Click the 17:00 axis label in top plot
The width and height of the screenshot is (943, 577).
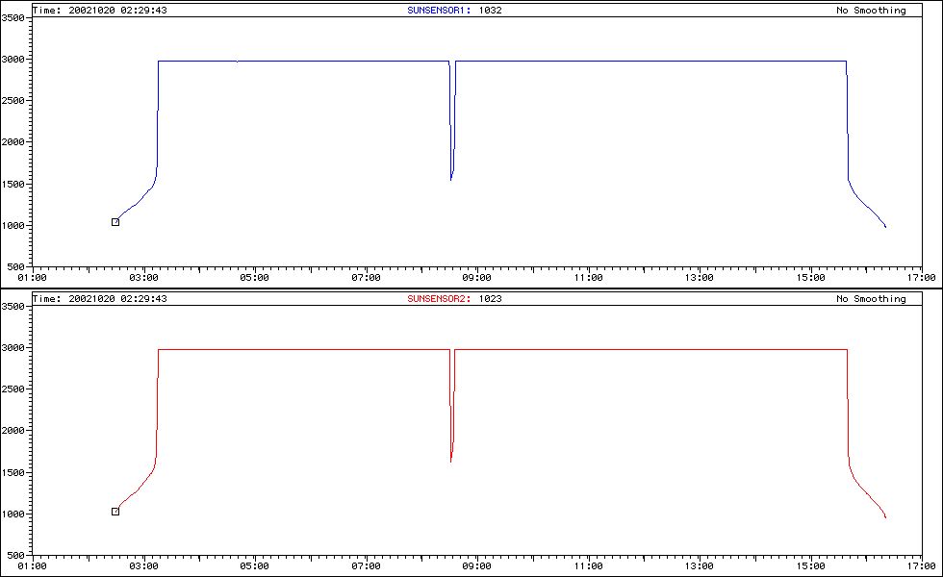[922, 278]
